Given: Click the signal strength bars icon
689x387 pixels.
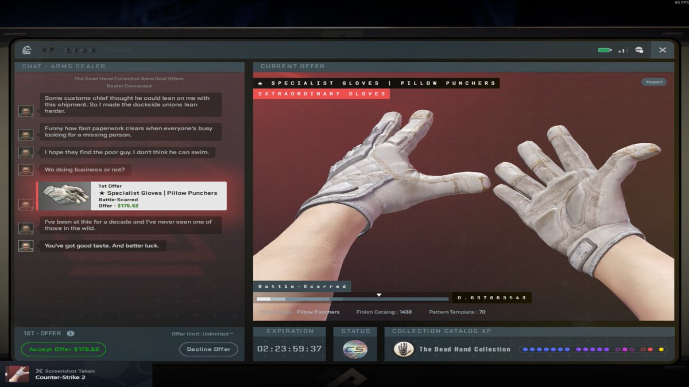Looking at the screenshot, I should pyautogui.click(x=622, y=50).
